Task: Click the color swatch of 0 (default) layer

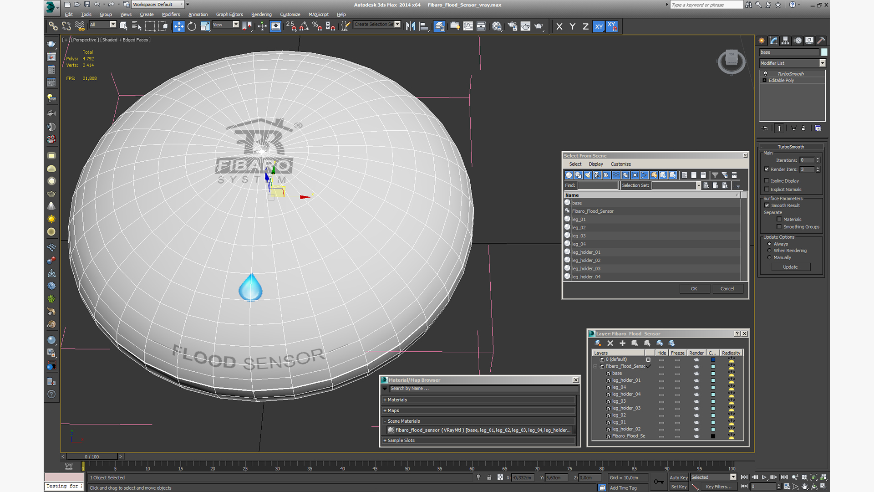Action: (x=713, y=359)
